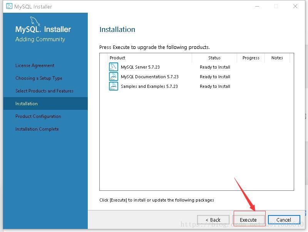Click Ready to Install status for Samples and Examples

215,86
